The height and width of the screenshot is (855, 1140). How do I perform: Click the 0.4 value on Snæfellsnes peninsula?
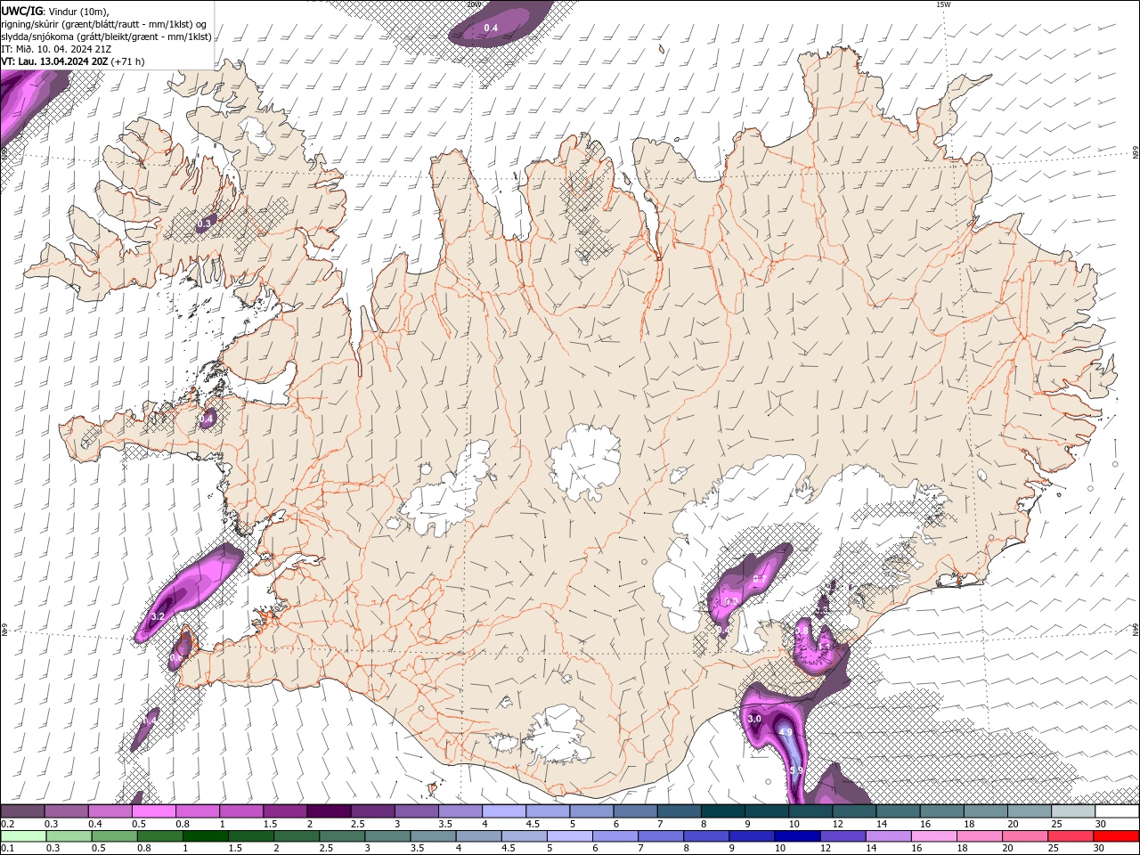(208, 418)
